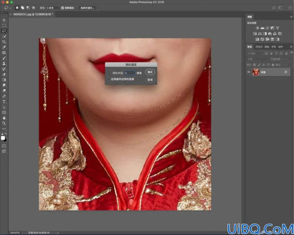294x235 pixels.
Task: Select the Move tool
Action: tap(4, 20)
